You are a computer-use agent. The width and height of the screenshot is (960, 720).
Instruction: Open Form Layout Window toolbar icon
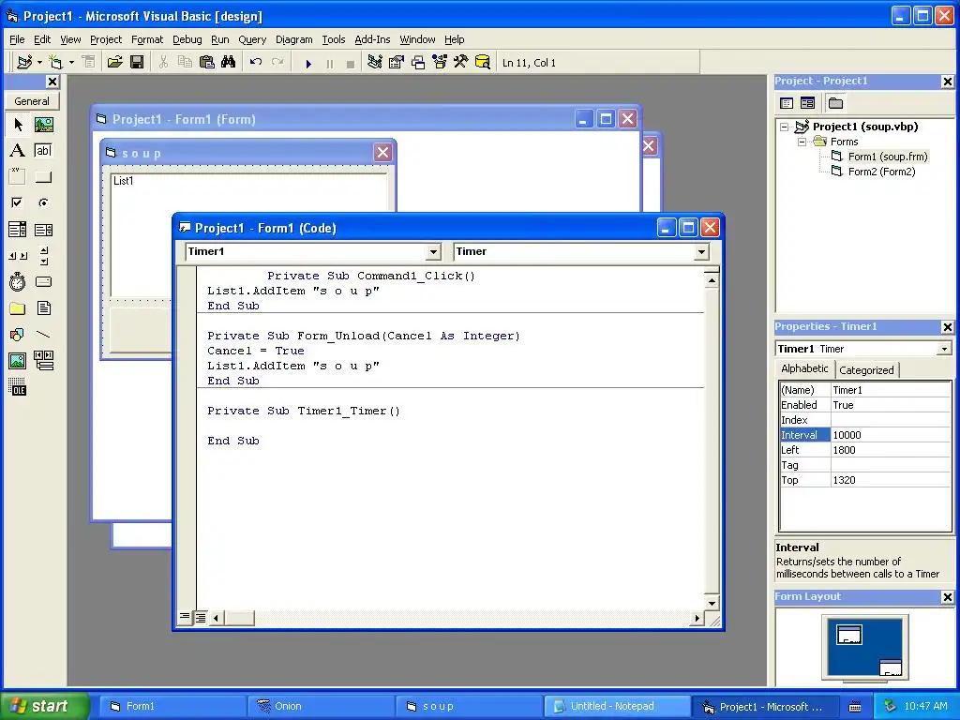click(x=418, y=62)
